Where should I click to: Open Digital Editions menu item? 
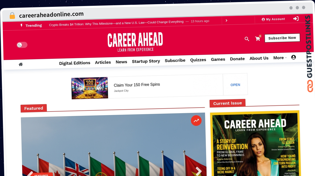click(x=75, y=63)
